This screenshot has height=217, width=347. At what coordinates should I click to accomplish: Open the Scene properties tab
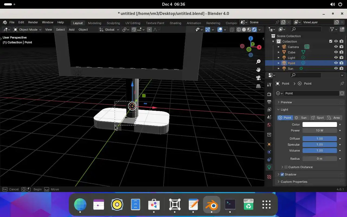tap(269, 117)
